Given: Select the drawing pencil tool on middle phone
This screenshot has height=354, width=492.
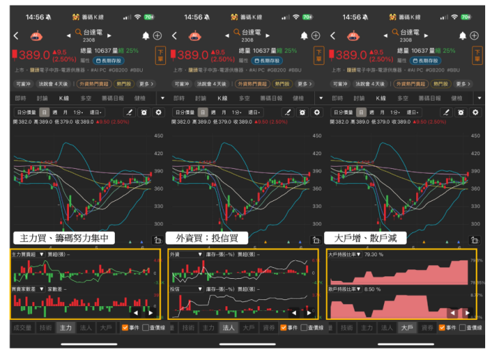Looking at the screenshot, I should coord(288,112).
